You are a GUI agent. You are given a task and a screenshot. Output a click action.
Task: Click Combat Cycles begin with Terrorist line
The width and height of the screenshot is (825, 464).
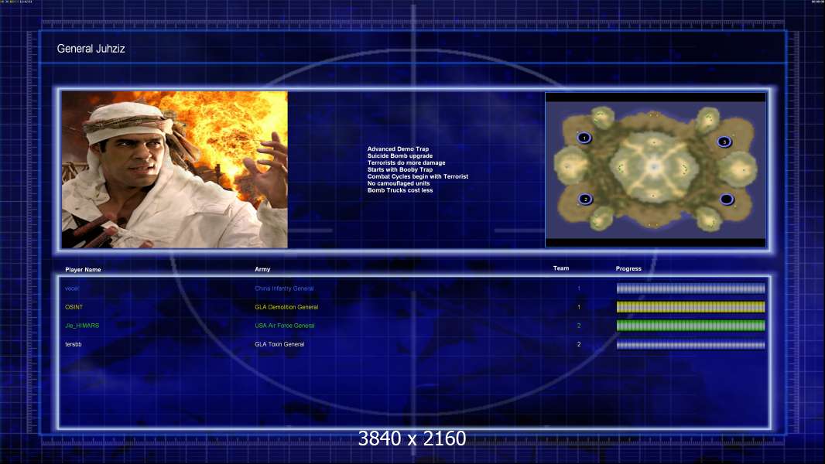pos(418,176)
